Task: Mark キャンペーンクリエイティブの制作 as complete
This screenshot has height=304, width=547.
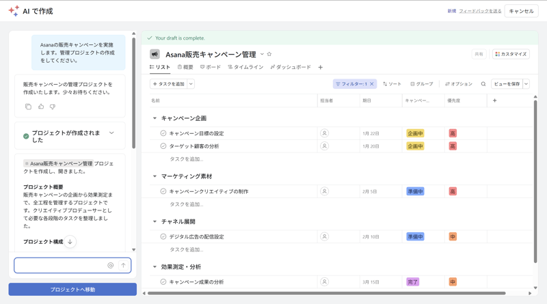Action: coord(163,191)
